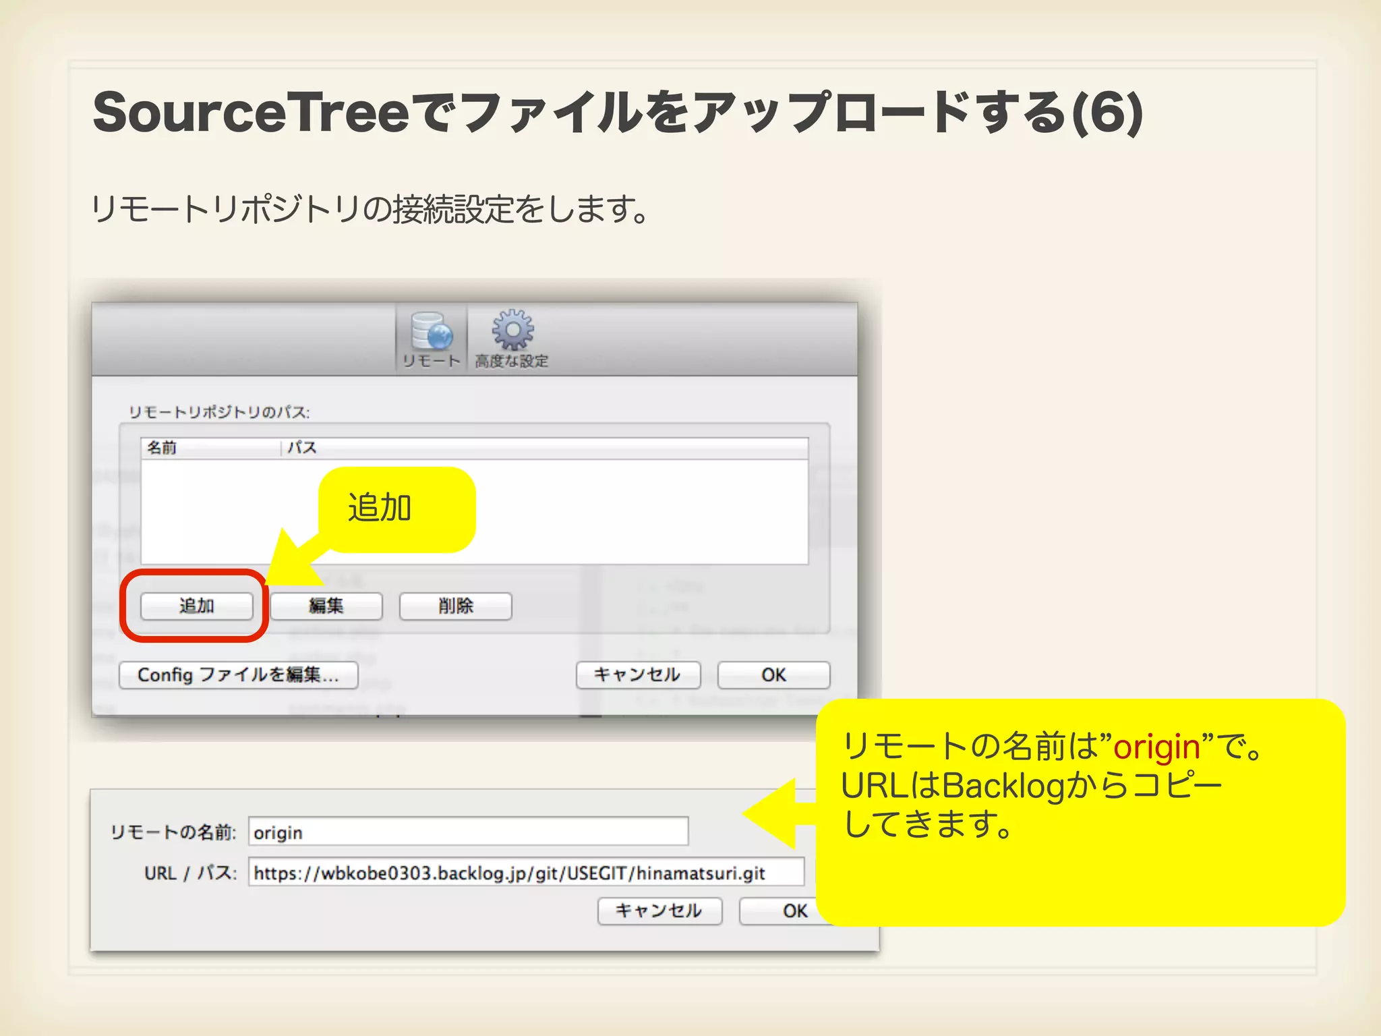Click the slide title SourceTreeでファイルをアップロードする(6)
This screenshot has width=1381, height=1036.
pos(618,112)
